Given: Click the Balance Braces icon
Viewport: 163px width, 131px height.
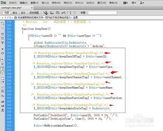Looking at the screenshot, I should click(x=2, y=53).
